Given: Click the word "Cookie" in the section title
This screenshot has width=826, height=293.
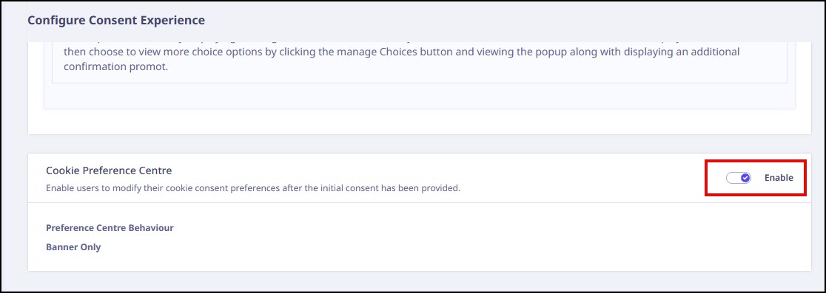Looking at the screenshot, I should click(x=61, y=170).
